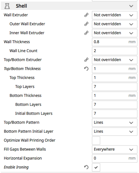Toggle Optimize Wall Printing Order checkbox
139x173 pixels.
96,140
